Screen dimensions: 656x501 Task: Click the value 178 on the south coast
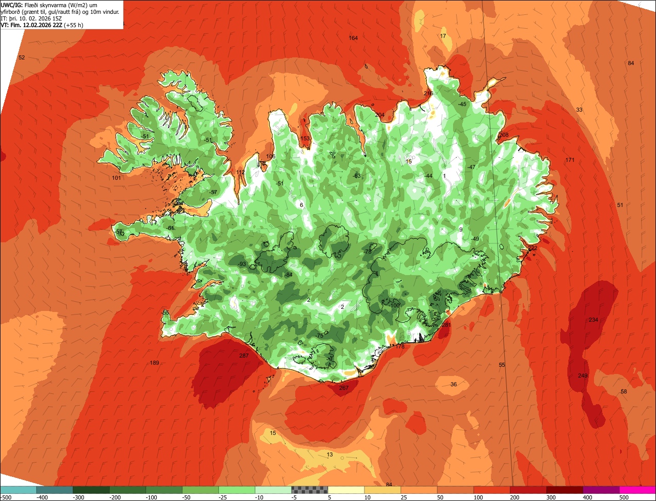coord(400,346)
